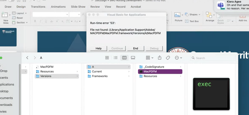
Task: Click the New Slide icon
Action: click(x=5, y=15)
